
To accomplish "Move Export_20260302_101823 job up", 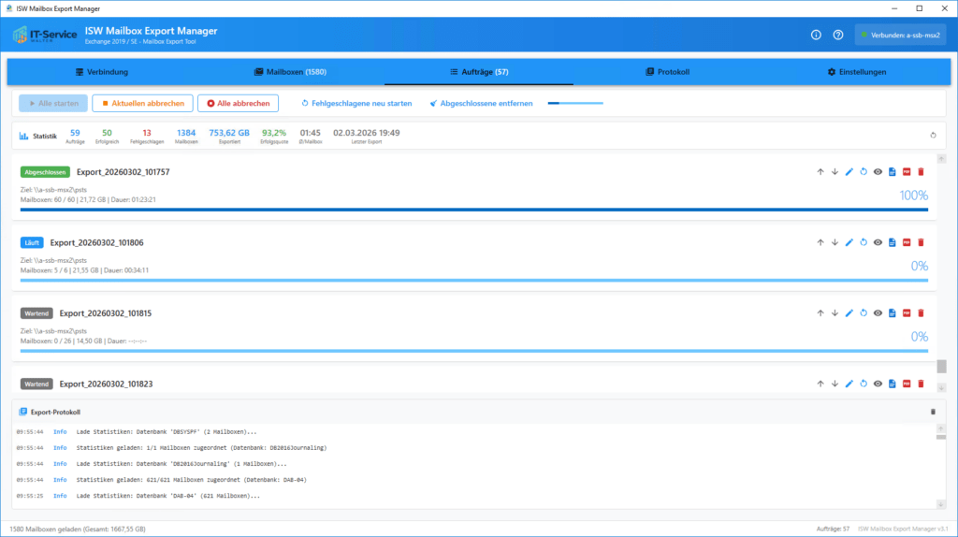I will pos(820,385).
